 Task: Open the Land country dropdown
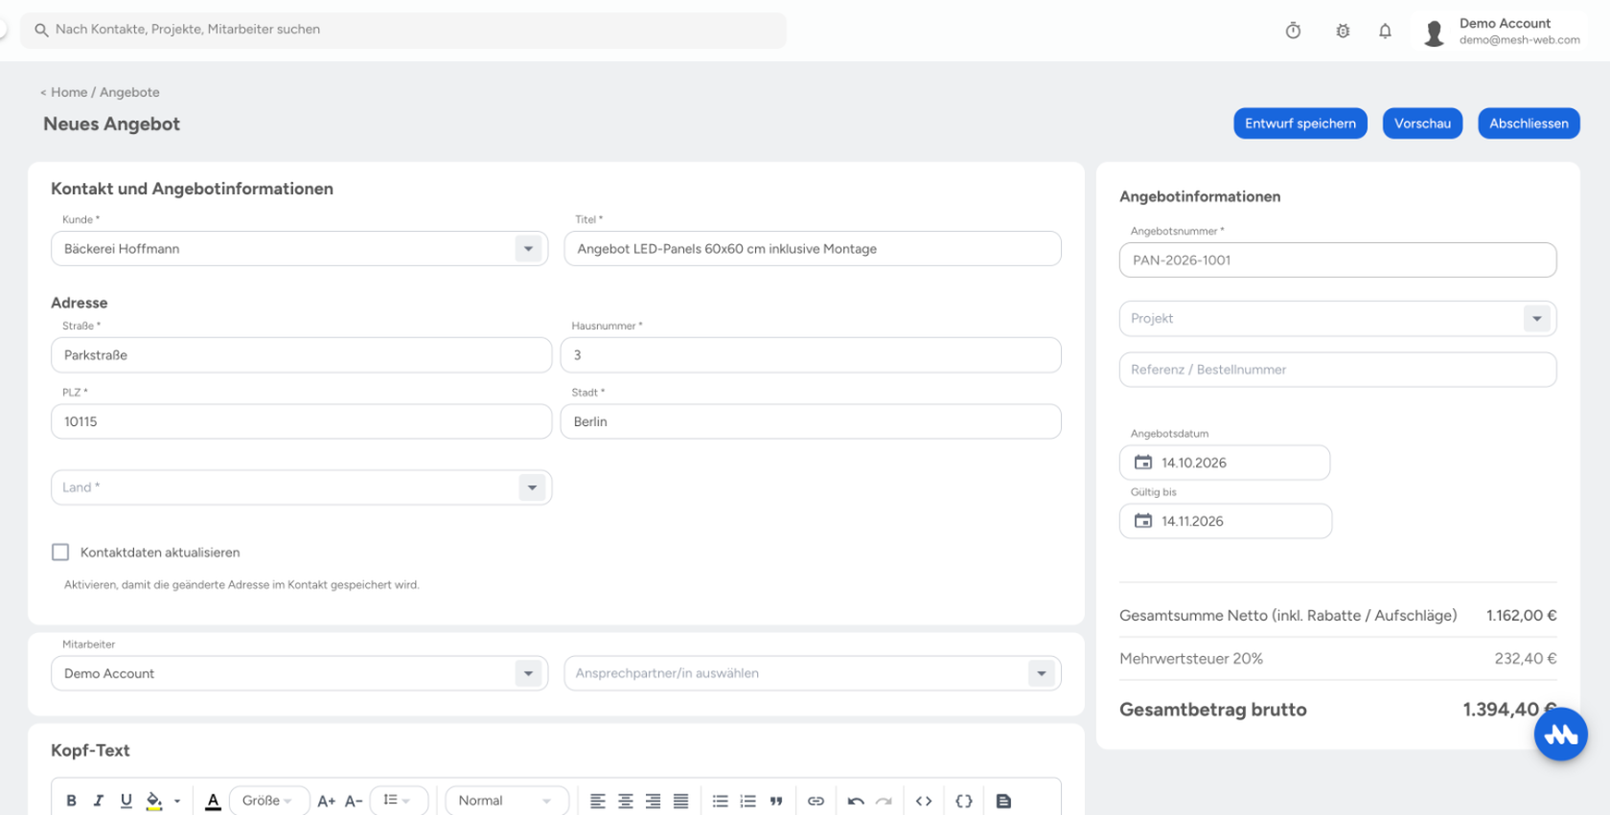coord(532,487)
